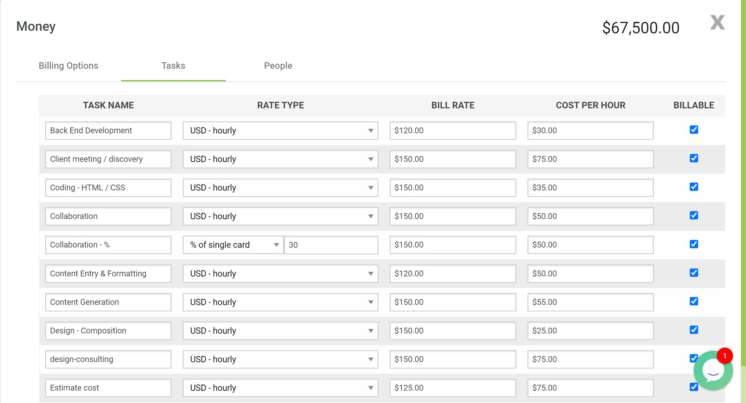Click bill rate field for Estimate cost
Screen dimensions: 746x403
pyautogui.click(x=452, y=388)
